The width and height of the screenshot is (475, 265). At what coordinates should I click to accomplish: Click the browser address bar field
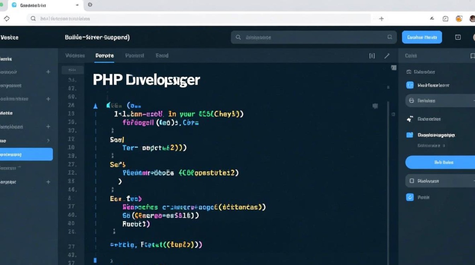point(198,19)
